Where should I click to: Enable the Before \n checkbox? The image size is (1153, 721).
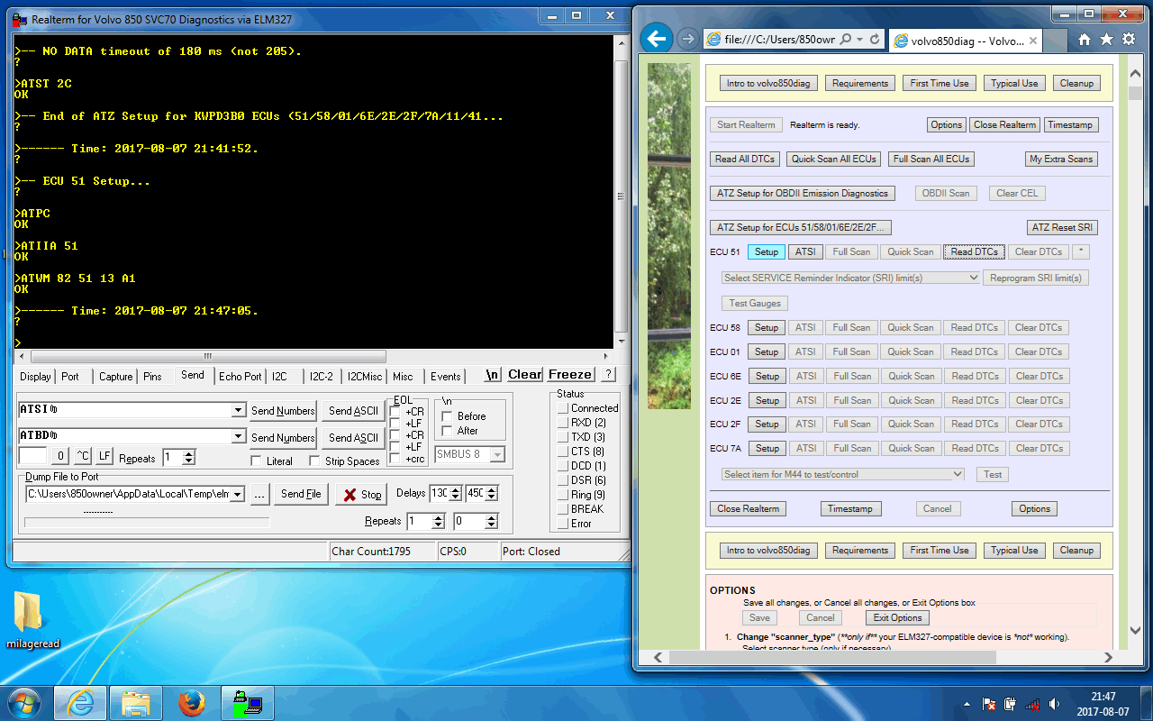(x=447, y=416)
